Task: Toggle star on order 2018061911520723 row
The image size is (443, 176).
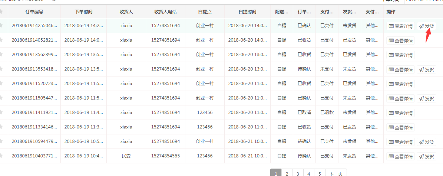Action: (x=1, y=84)
